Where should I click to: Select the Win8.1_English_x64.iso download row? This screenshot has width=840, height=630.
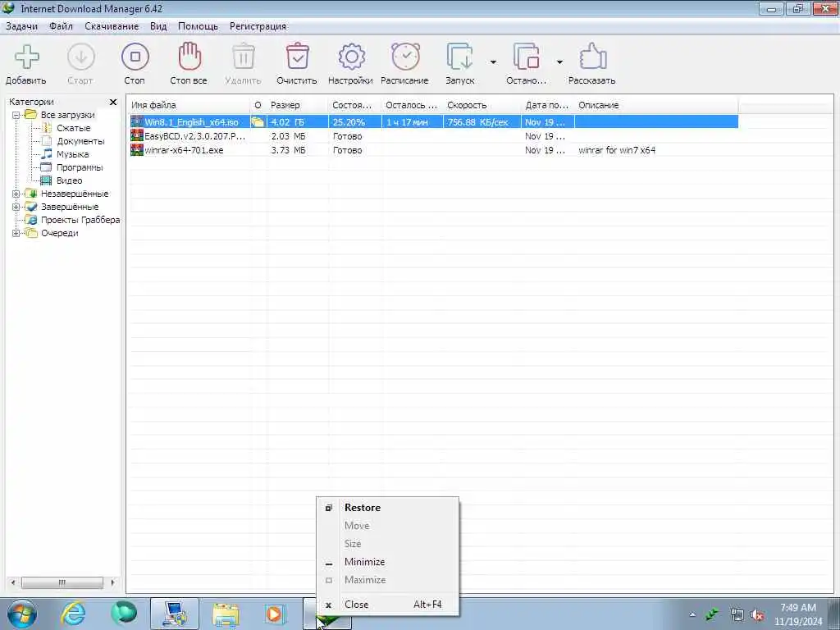[434, 122]
